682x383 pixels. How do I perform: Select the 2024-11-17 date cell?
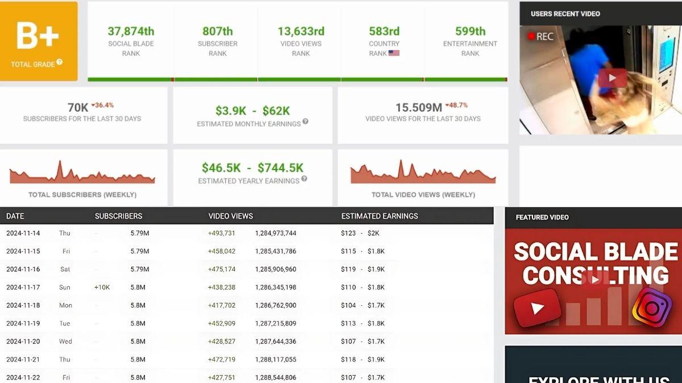[x=23, y=288]
